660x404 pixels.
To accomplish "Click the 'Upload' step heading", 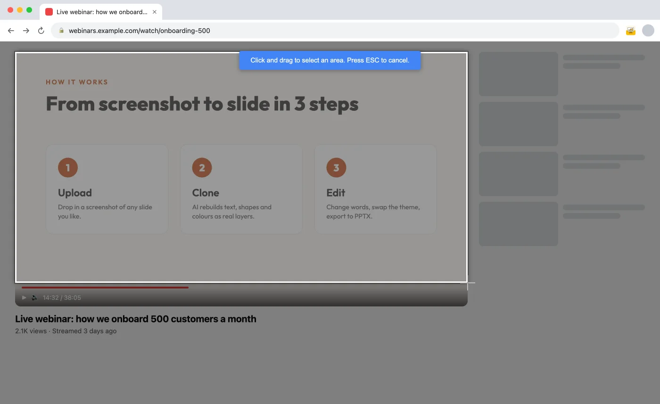I will coord(75,193).
